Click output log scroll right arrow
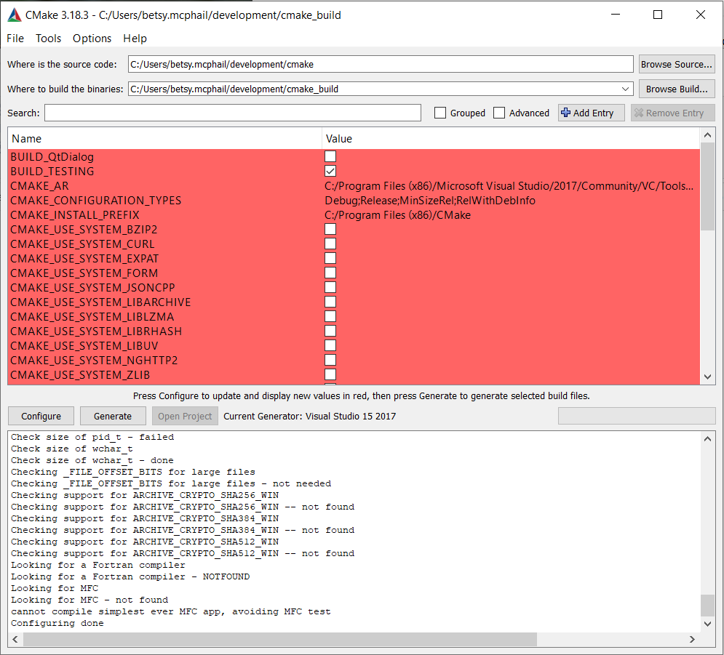The image size is (724, 655). 692,639
